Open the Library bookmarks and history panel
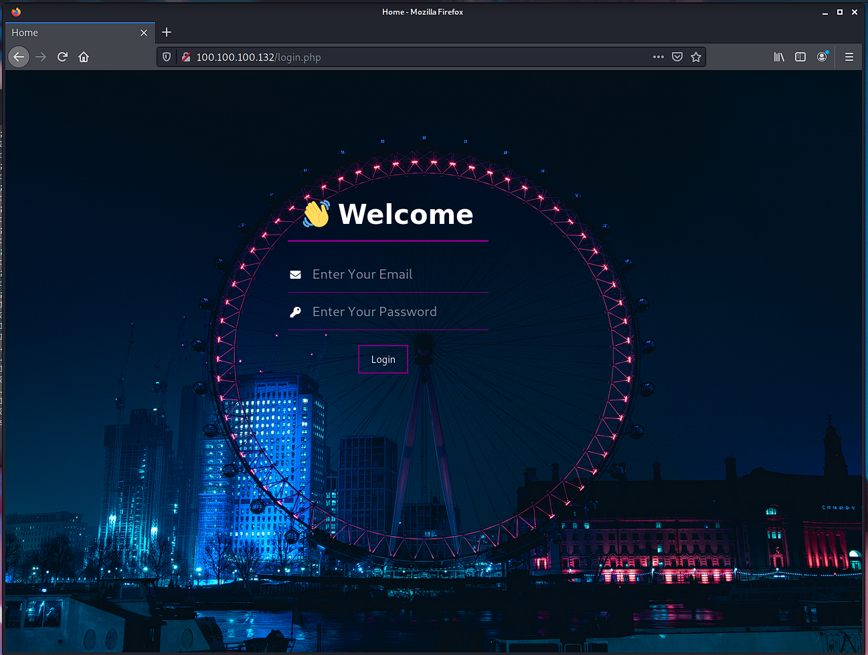 click(779, 57)
